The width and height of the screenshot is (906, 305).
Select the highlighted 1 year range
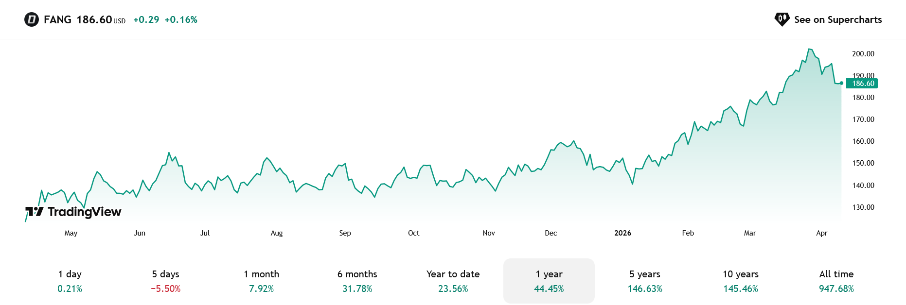(549, 281)
